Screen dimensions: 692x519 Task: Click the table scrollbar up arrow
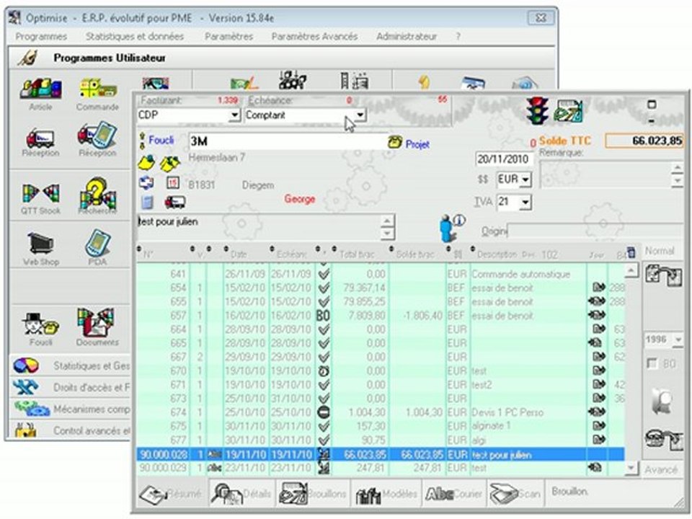coord(631,269)
